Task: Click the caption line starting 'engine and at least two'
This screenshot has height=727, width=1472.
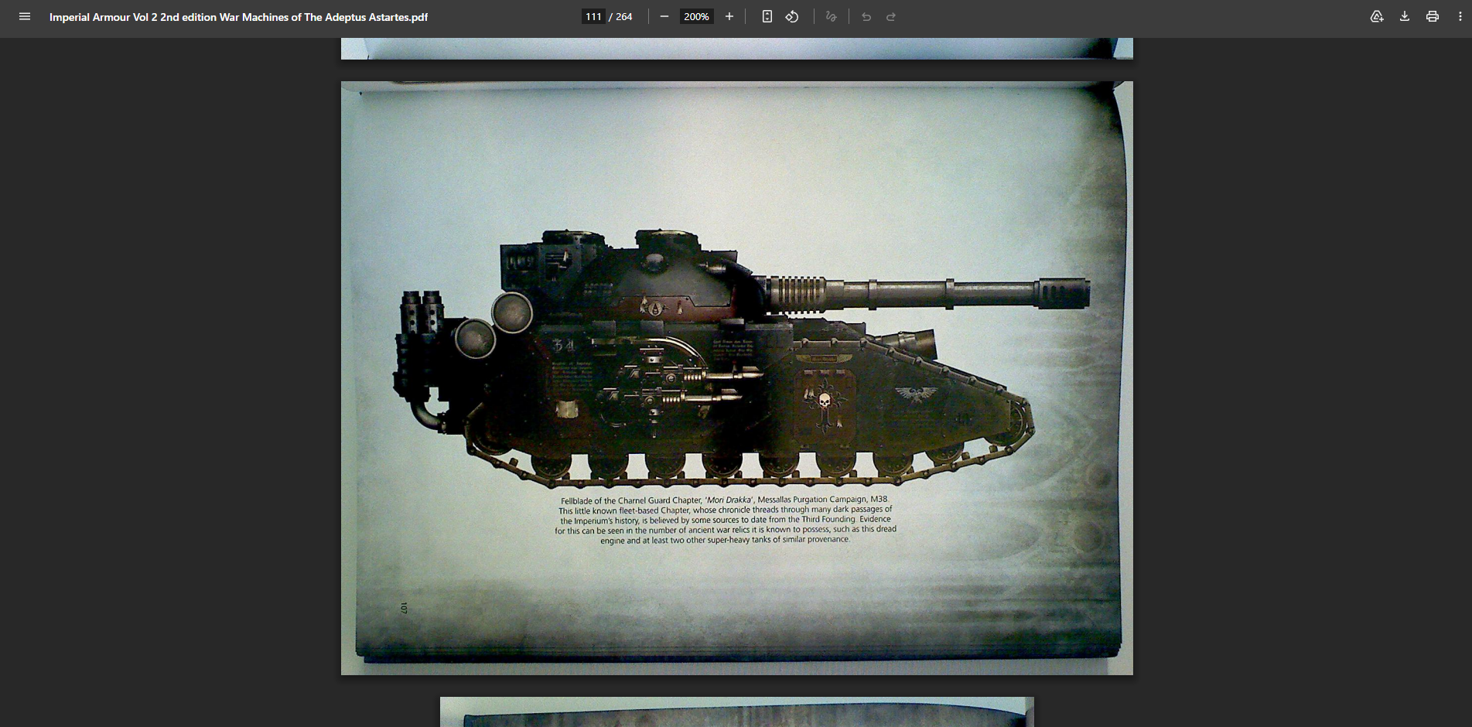Action: click(x=726, y=540)
